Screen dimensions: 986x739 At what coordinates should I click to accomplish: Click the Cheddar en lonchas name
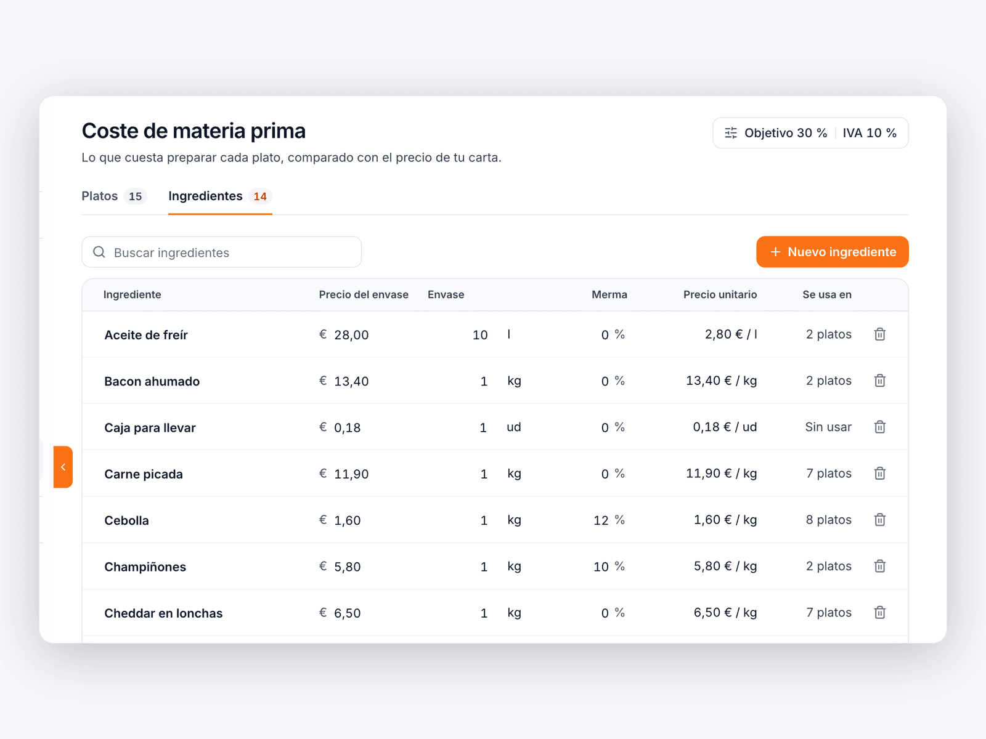coord(163,613)
